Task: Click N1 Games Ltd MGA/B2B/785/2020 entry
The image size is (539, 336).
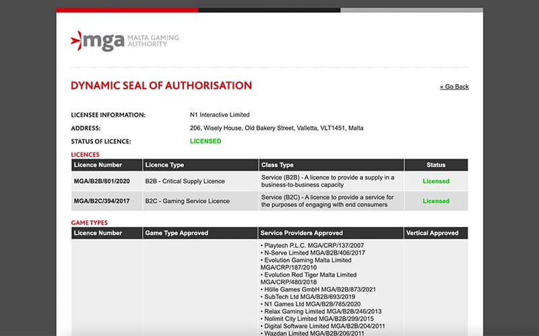Action: coord(311,304)
